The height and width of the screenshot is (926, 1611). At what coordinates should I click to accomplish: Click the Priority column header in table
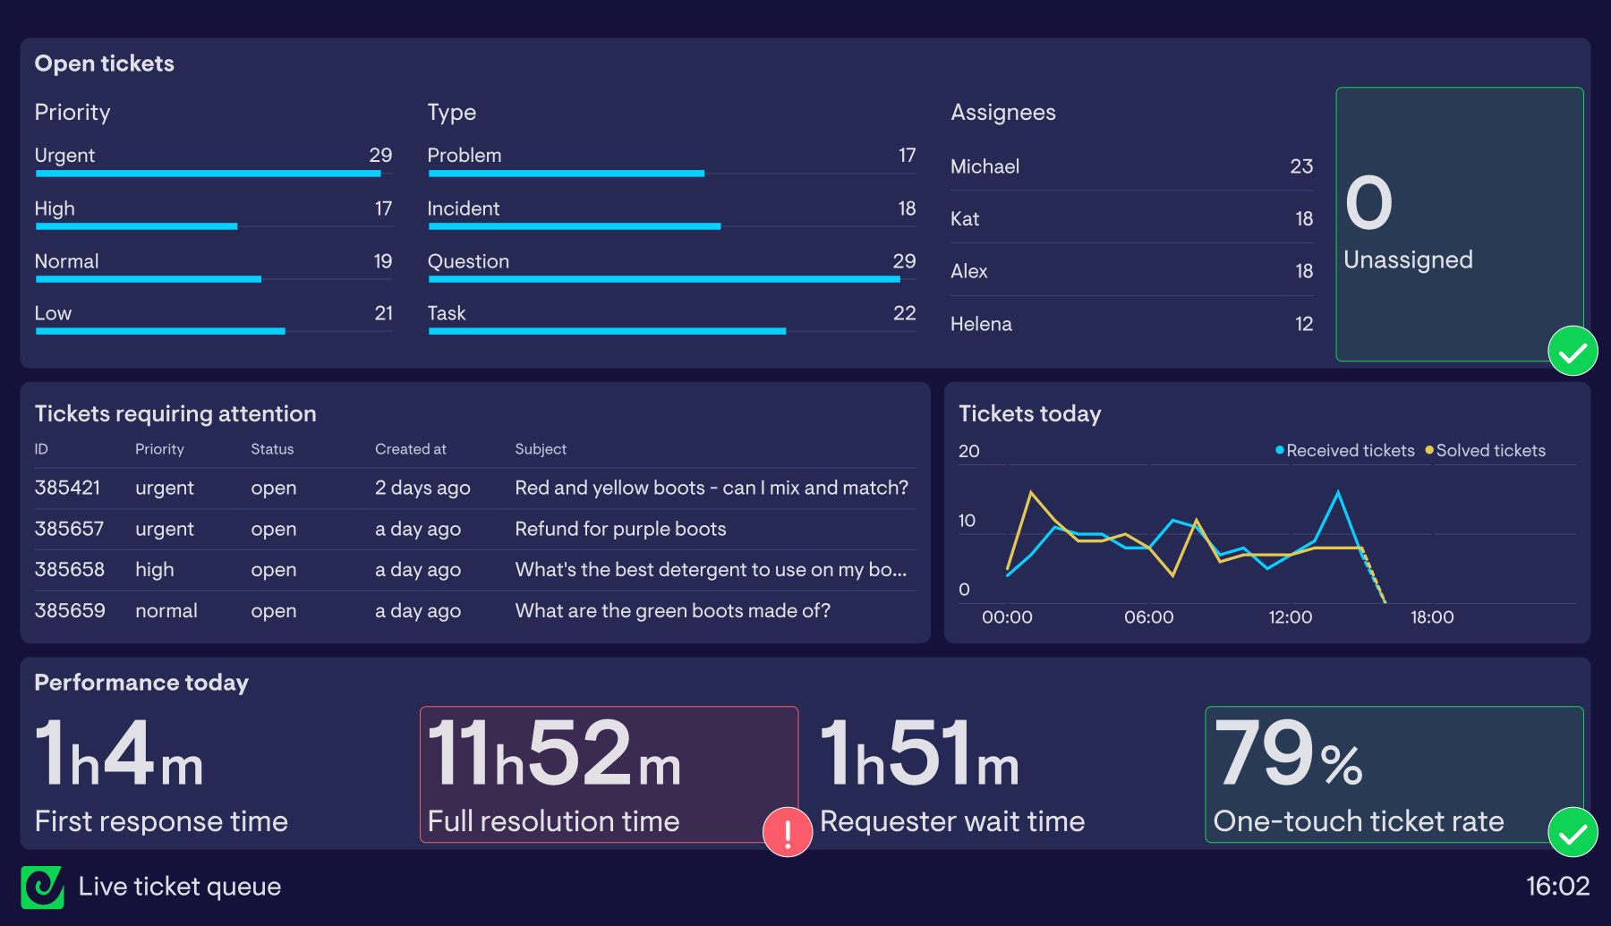tap(159, 449)
